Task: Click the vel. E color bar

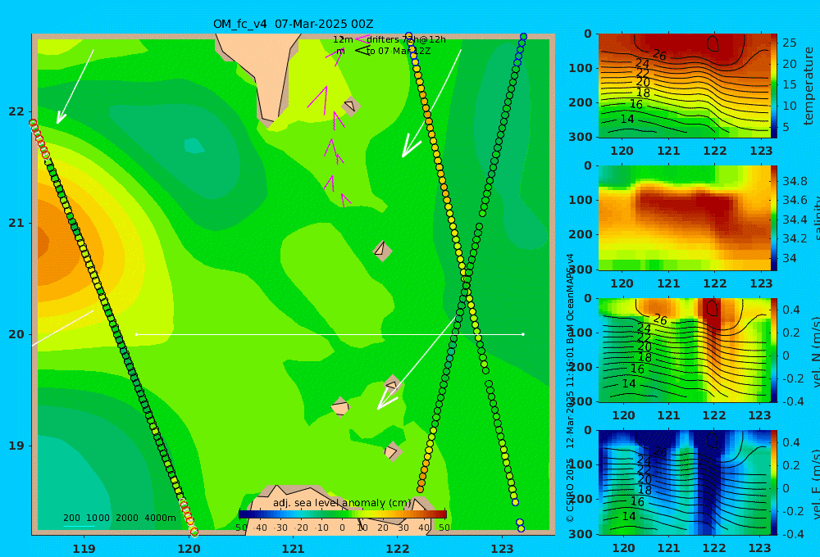Action: (774, 482)
